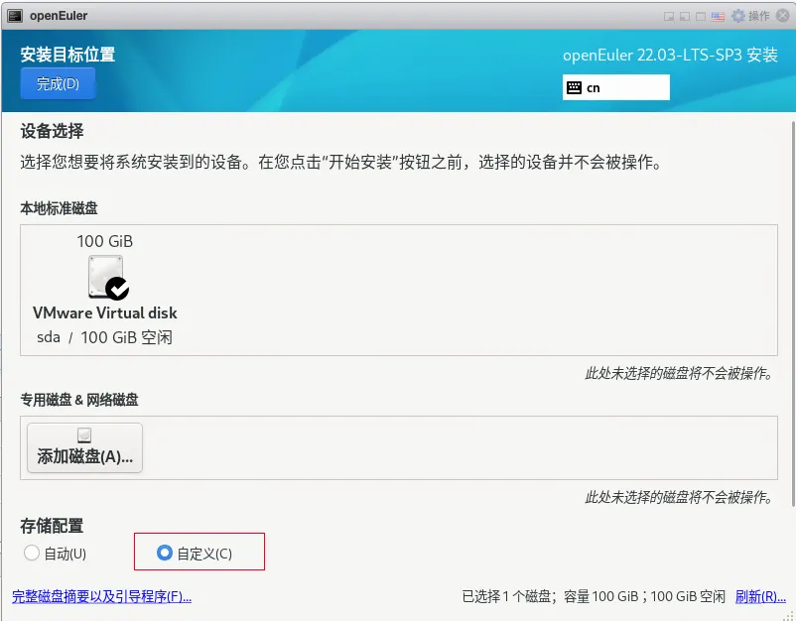Select 自定义(C) storage configuration
This screenshot has width=796, height=621.
(x=165, y=553)
